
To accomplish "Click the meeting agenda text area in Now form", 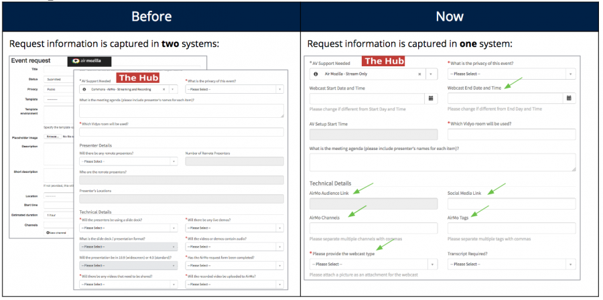I will point(442,162).
